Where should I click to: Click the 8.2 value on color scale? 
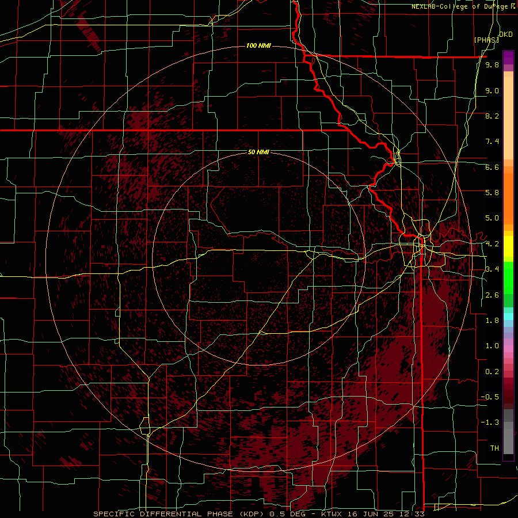coord(492,116)
